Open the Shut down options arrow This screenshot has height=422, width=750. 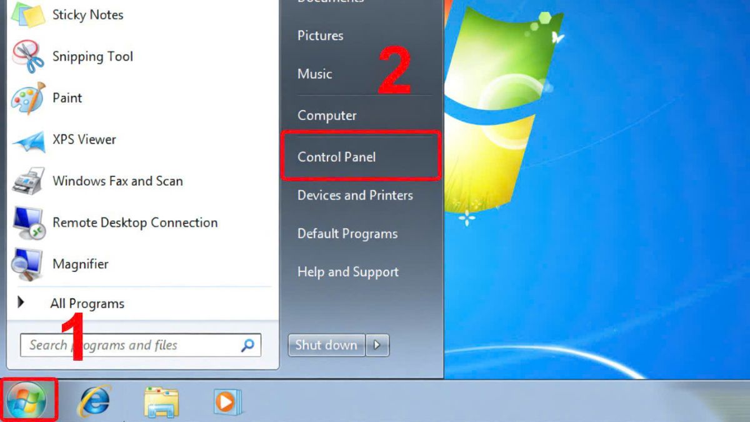377,345
